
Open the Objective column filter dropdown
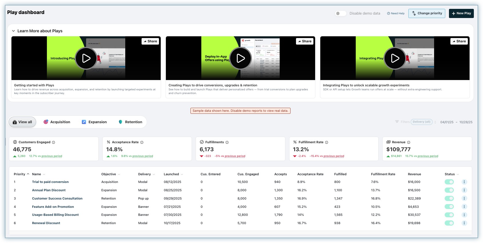(x=119, y=174)
